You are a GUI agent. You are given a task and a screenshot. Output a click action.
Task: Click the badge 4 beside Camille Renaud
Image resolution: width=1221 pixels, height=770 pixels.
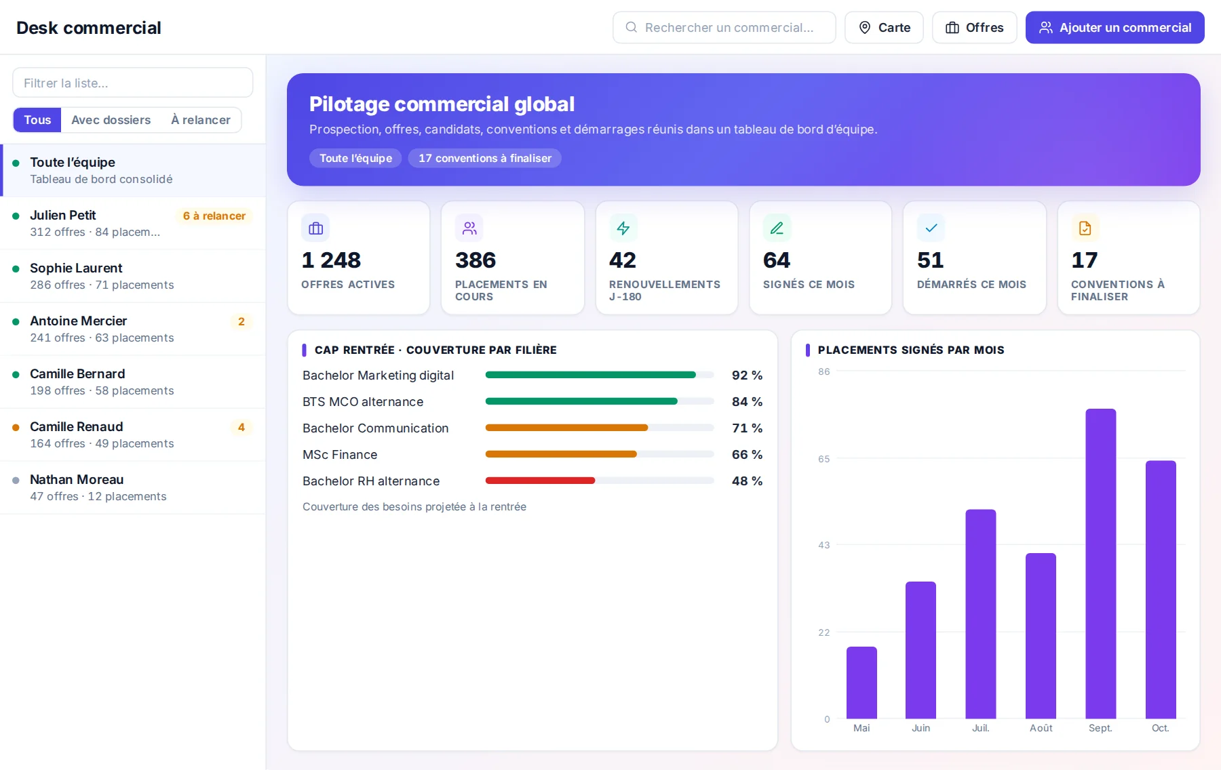[241, 427]
